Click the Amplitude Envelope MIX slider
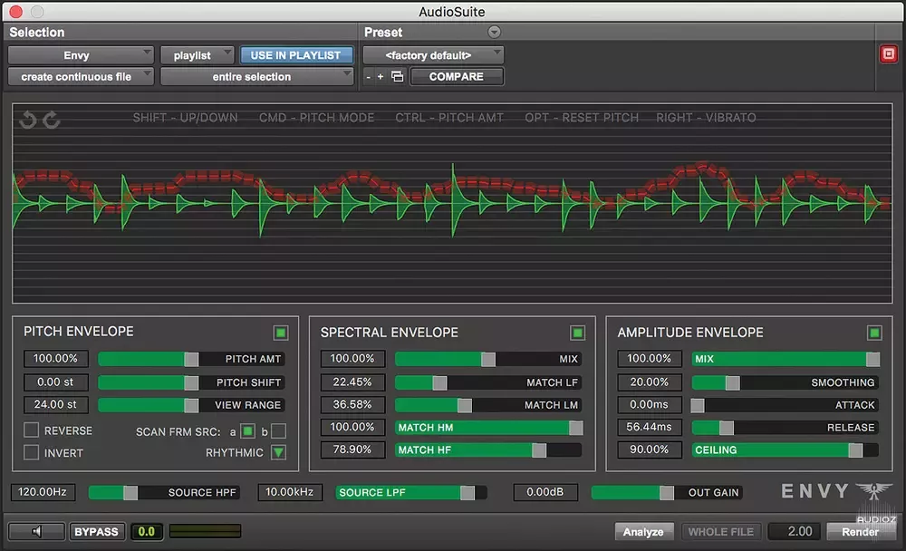Image resolution: width=906 pixels, height=551 pixels. point(786,359)
